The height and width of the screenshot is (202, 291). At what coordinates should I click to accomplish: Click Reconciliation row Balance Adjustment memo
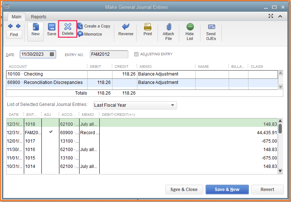click(166, 82)
